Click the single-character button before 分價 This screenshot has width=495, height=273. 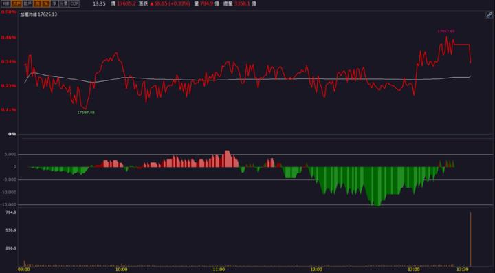pos(54,4)
